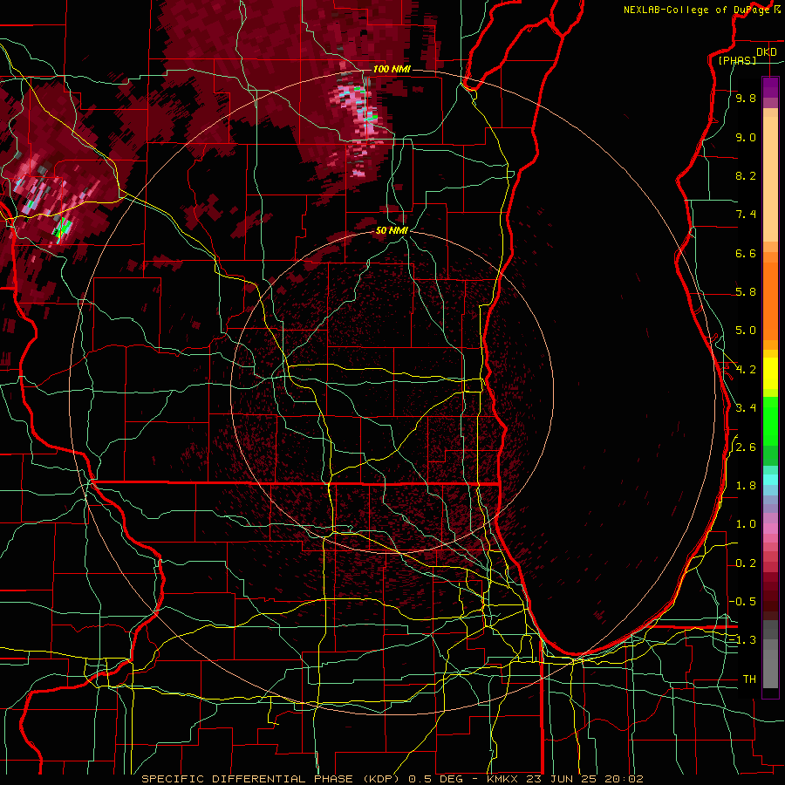Click the '5.0' color scale value
Image resolution: width=785 pixels, height=785 pixels.
coord(746,331)
